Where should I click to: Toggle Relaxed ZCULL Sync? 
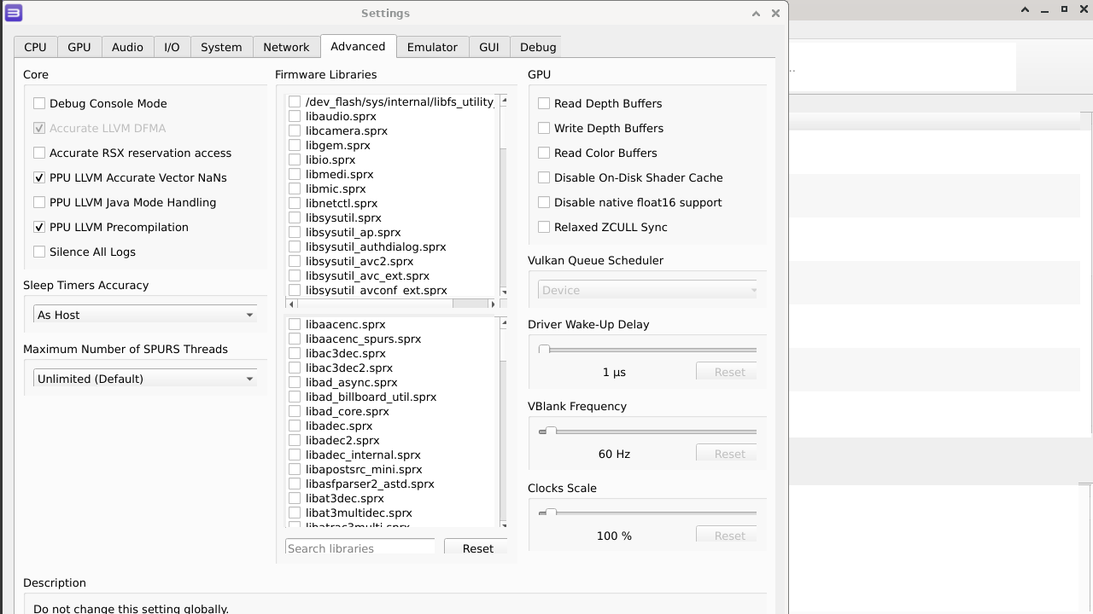[544, 227]
